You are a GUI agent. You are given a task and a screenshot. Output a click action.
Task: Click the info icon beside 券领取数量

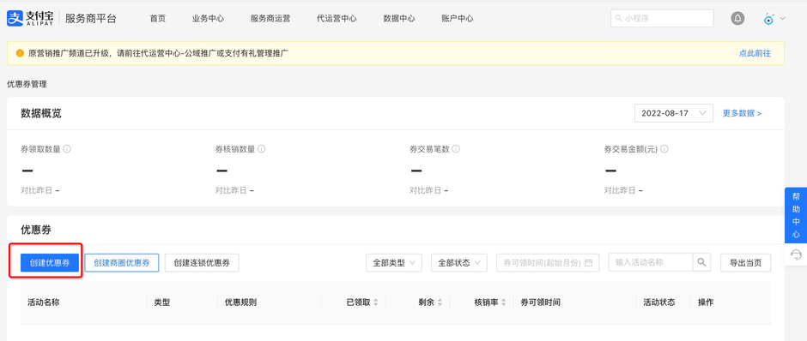[67, 149]
